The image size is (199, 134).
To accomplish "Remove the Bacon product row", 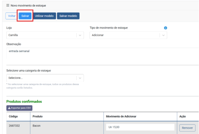I will pyautogui.click(x=187, y=128).
